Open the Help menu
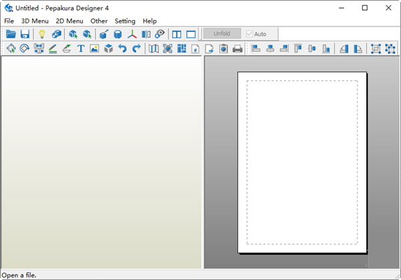401x280 pixels. click(150, 21)
